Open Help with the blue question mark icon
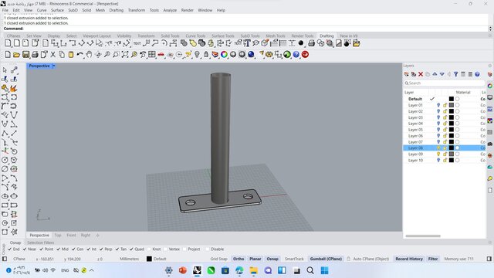Screen dimensions: 494x278 (x=296, y=55)
